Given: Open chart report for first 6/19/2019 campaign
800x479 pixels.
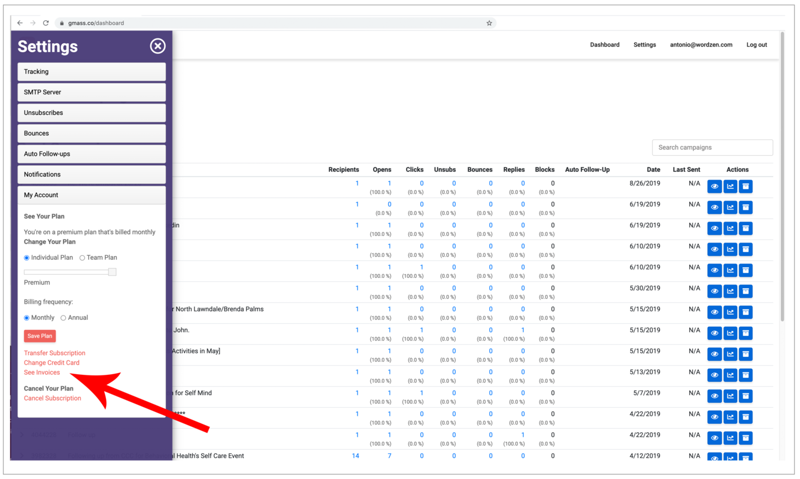Looking at the screenshot, I should [x=730, y=208].
